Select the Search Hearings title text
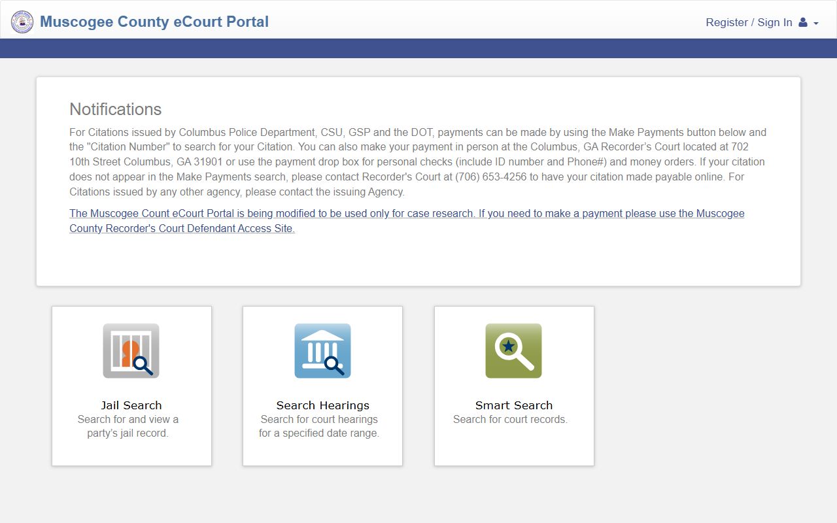The height and width of the screenshot is (523, 837). [322, 405]
